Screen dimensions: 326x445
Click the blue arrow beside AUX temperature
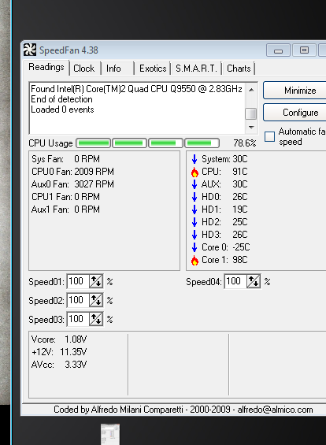tap(194, 184)
